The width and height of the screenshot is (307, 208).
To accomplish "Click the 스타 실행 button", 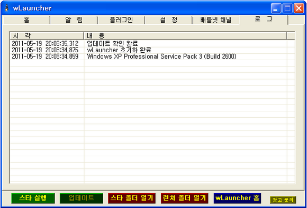I will 33,198.
